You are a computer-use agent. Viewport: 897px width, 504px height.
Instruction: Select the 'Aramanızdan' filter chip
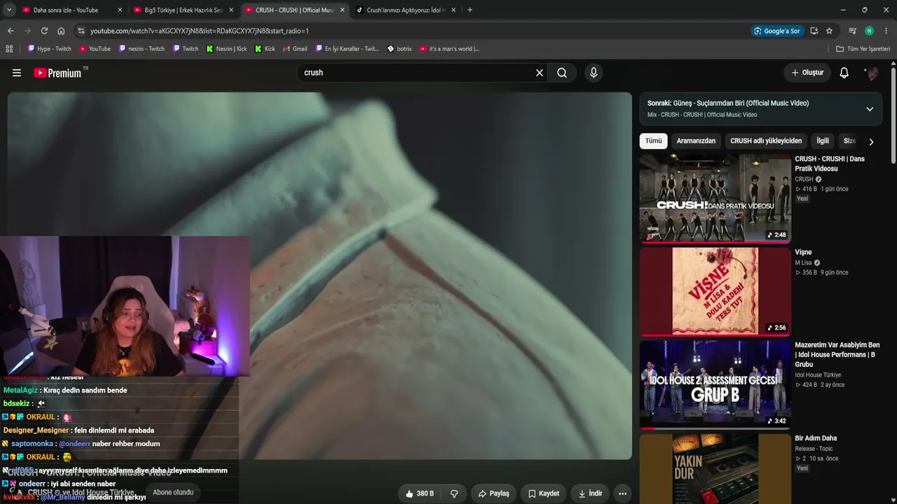coord(696,141)
